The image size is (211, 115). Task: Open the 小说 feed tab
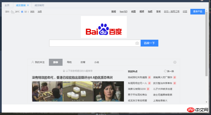tap(97, 62)
